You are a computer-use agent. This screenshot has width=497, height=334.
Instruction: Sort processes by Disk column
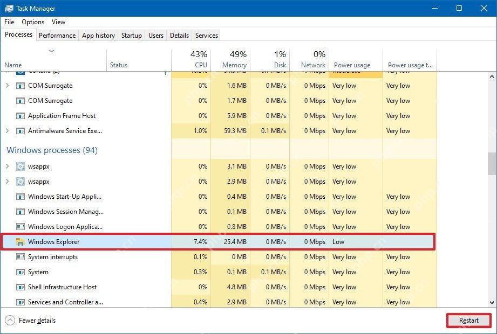270,59
